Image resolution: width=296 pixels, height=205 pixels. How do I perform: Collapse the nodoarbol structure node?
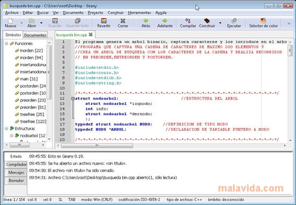(x=11, y=136)
